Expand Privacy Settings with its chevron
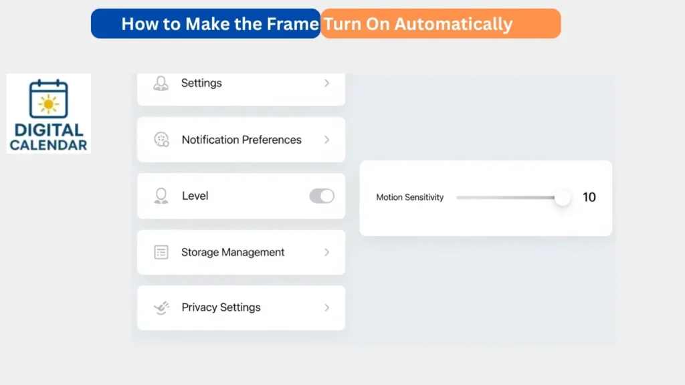 pos(326,307)
